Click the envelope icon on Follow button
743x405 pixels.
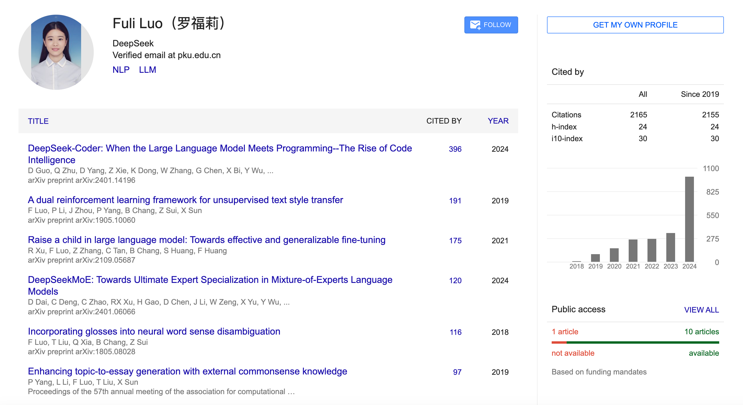coord(475,25)
